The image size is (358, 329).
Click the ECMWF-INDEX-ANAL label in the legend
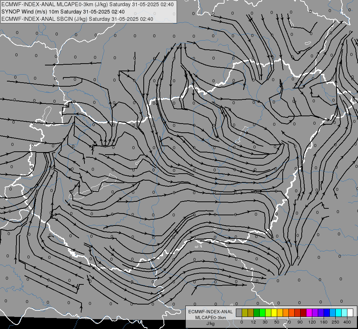tap(210, 312)
